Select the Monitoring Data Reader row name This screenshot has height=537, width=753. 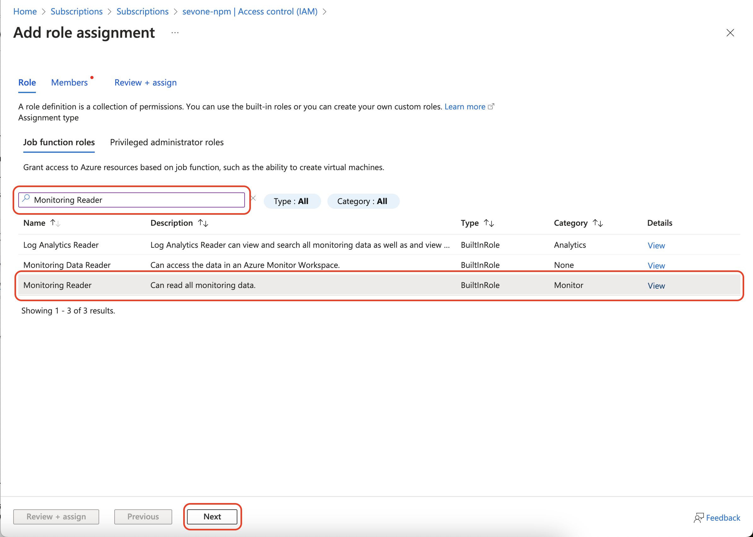(x=67, y=265)
